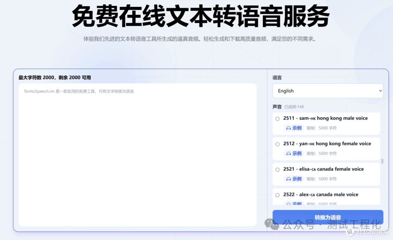Click the 2521 elisa-CA canada female voice label
The height and width of the screenshot is (240, 393).
pyautogui.click(x=323, y=169)
